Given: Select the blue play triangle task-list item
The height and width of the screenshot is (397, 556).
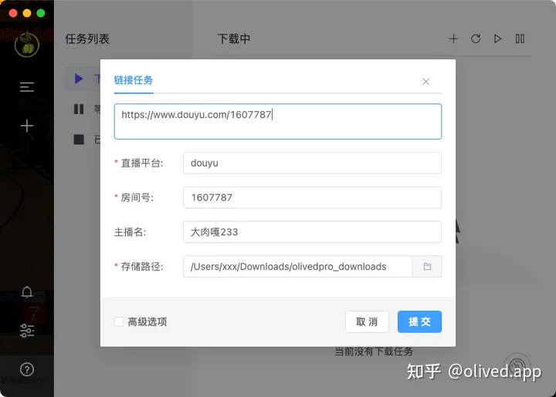Looking at the screenshot, I should tap(79, 79).
